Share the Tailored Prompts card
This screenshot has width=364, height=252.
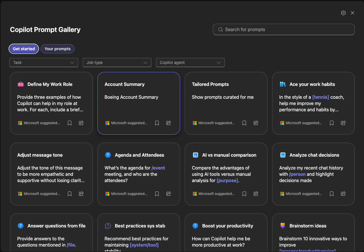pos(256,123)
